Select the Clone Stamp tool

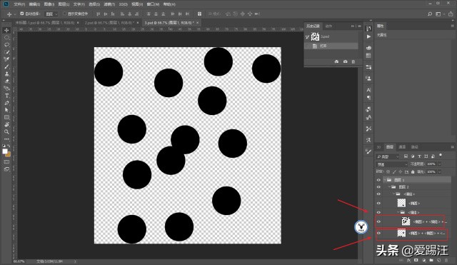(x=6, y=74)
